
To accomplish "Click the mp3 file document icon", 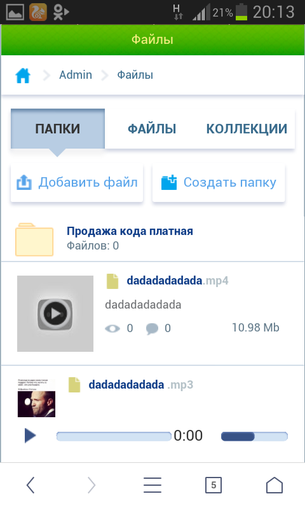I will (x=74, y=385).
